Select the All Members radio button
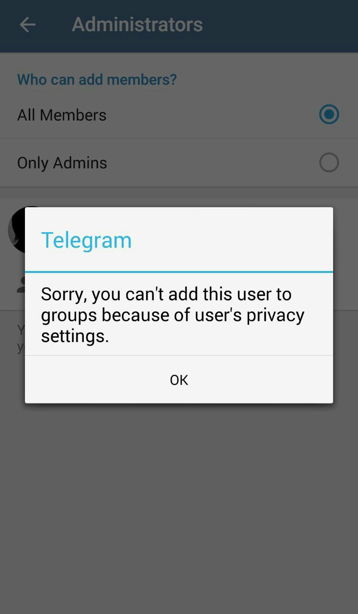Screen dimensions: 358x614 pyautogui.click(x=329, y=115)
